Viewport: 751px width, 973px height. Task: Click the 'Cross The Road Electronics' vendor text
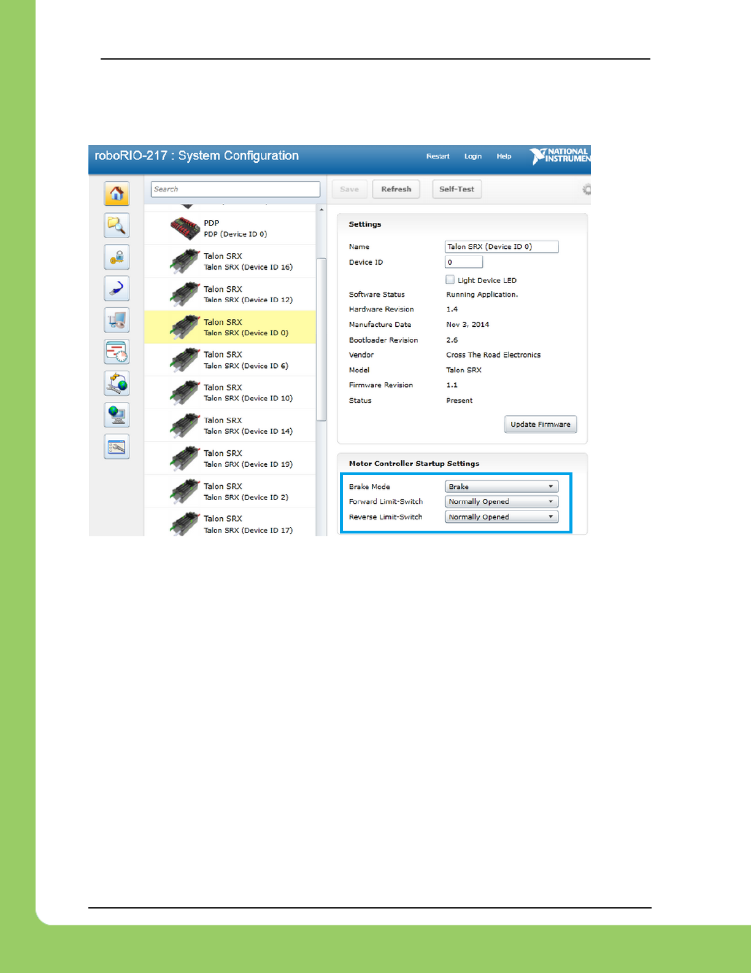[x=493, y=355]
